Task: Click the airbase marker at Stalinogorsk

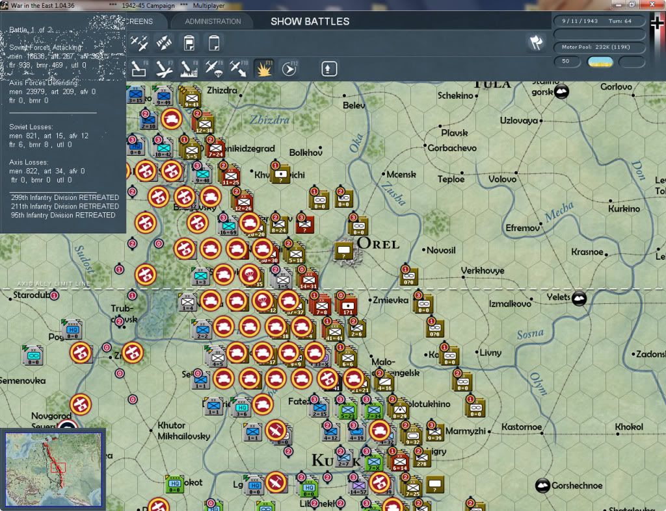Action: pos(561,91)
